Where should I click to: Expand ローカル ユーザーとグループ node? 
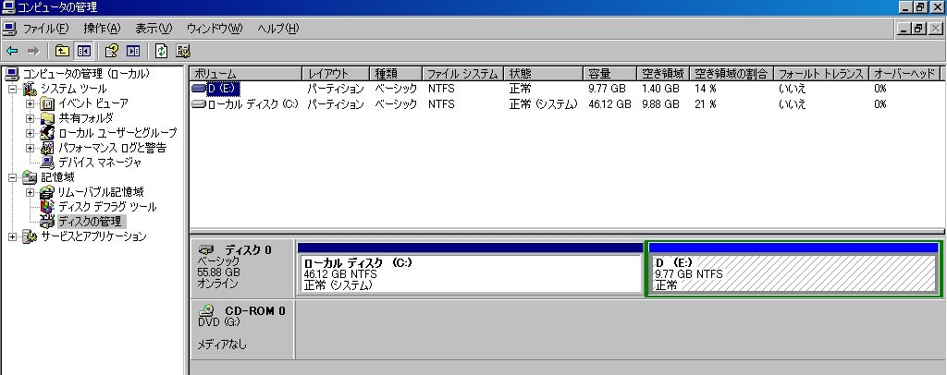(31, 133)
